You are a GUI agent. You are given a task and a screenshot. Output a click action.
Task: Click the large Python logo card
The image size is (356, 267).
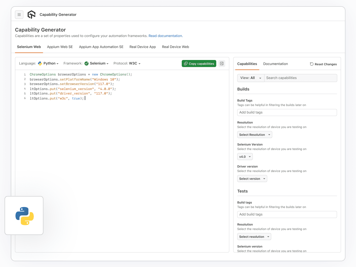(x=24, y=215)
